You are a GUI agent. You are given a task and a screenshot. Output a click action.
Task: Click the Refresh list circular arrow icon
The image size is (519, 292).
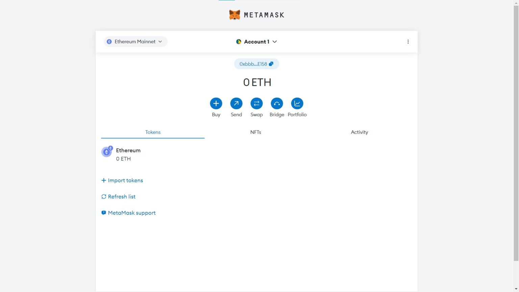[104, 196]
